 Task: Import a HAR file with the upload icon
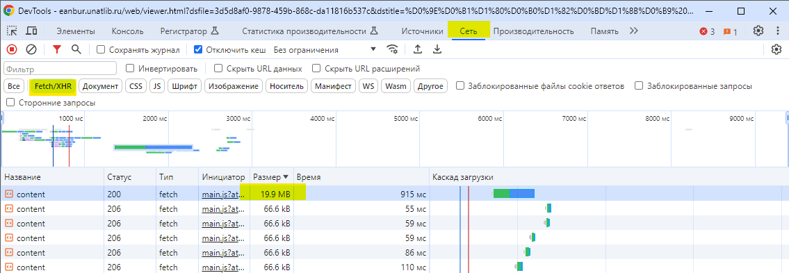pos(417,49)
